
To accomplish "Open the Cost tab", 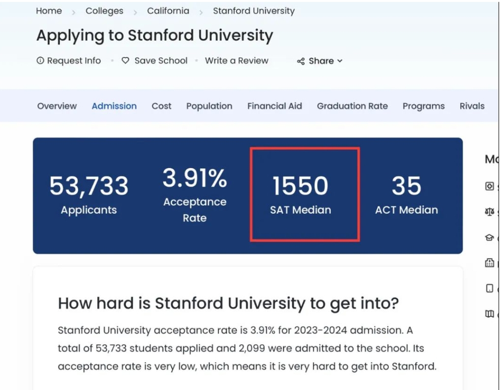I will tap(161, 106).
